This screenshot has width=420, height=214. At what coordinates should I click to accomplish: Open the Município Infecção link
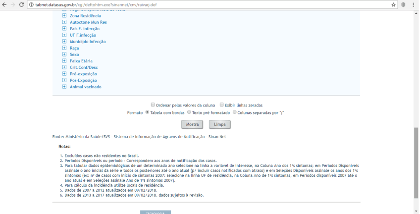point(88,42)
